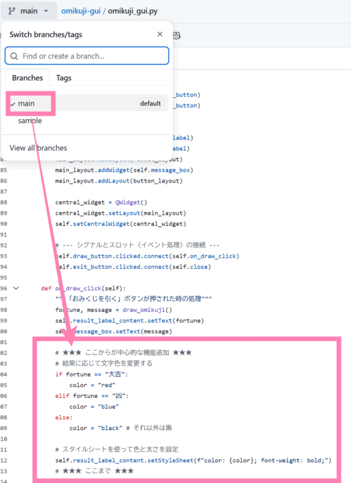Click the color = "blue" line
This screenshot has height=483, width=351.
(x=94, y=407)
